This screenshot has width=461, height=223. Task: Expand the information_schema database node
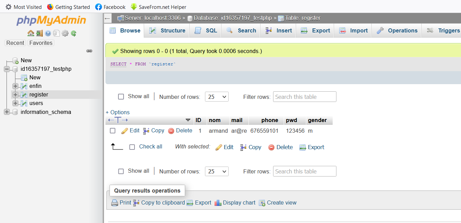pos(6,112)
